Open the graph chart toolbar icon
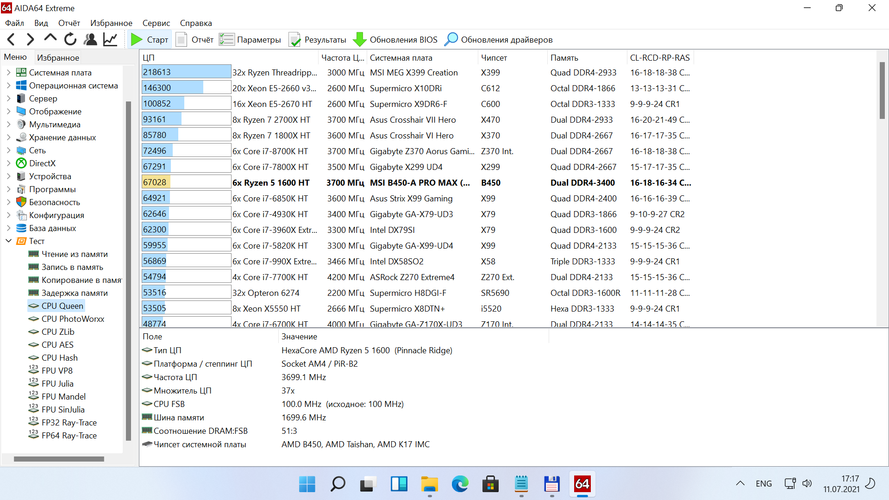Screen dimensions: 889x500 [110, 40]
